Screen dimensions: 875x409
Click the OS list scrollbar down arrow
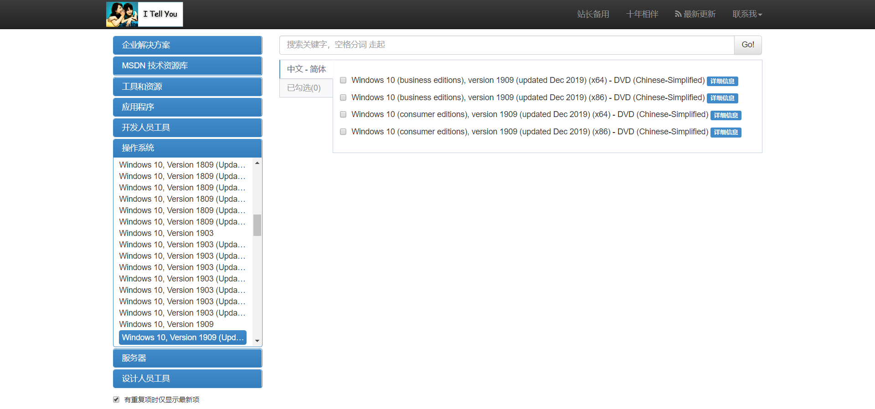coord(257,341)
